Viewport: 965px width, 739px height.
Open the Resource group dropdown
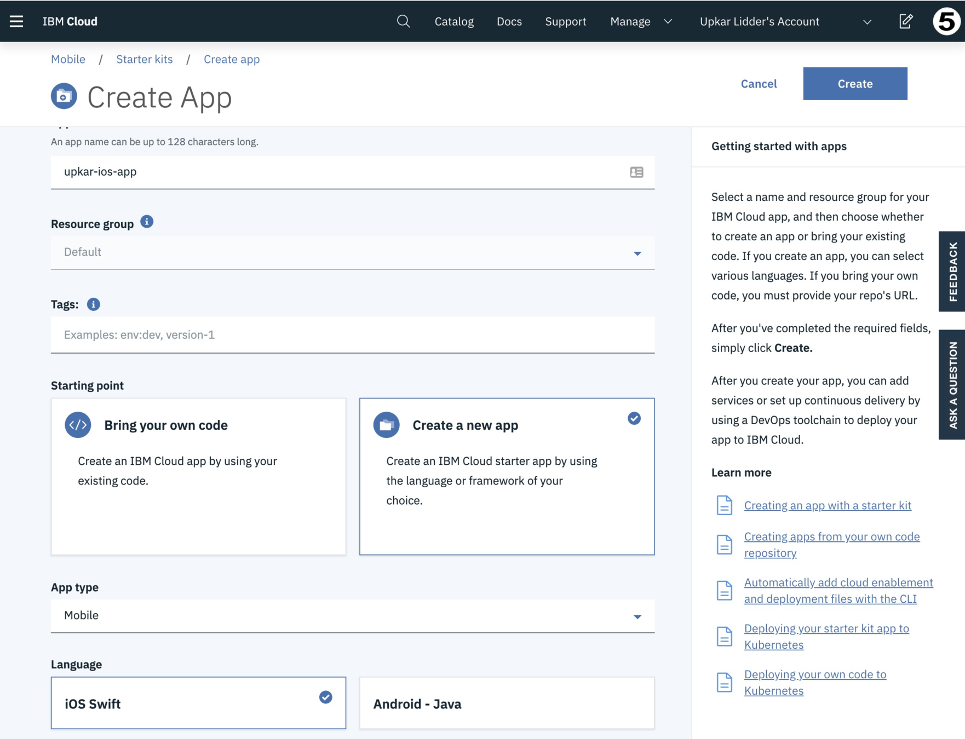point(353,252)
